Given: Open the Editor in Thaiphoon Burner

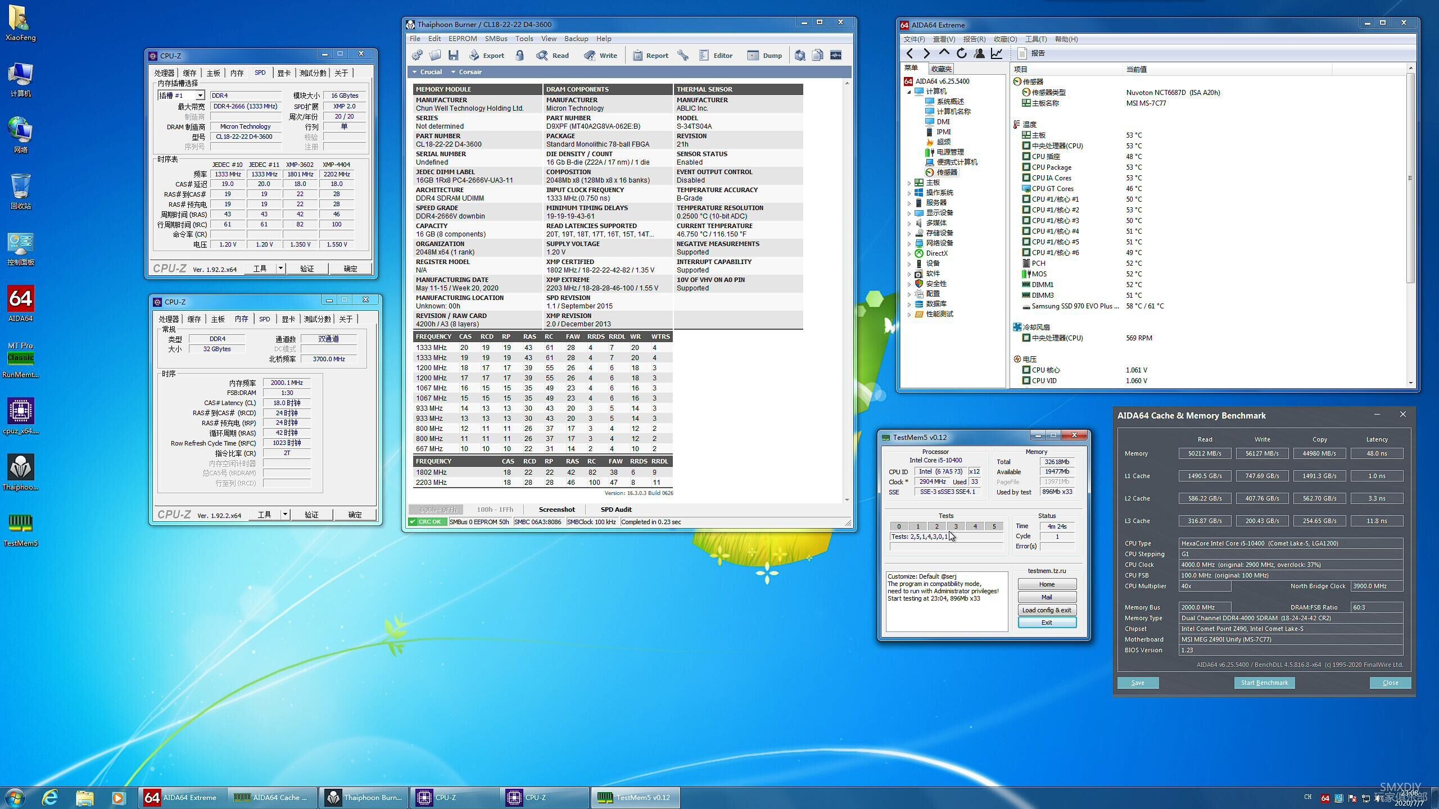Looking at the screenshot, I should click(x=716, y=55).
